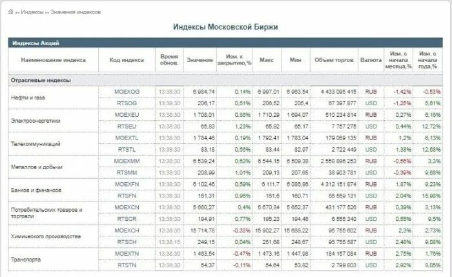
Task: Select the Транспорта row label
Action: (x=26, y=260)
